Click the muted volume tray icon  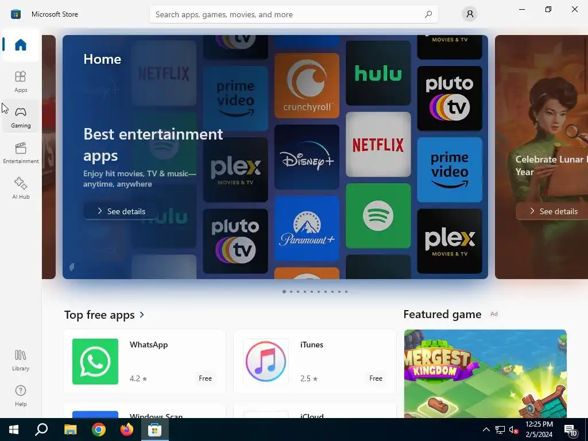[x=513, y=430]
